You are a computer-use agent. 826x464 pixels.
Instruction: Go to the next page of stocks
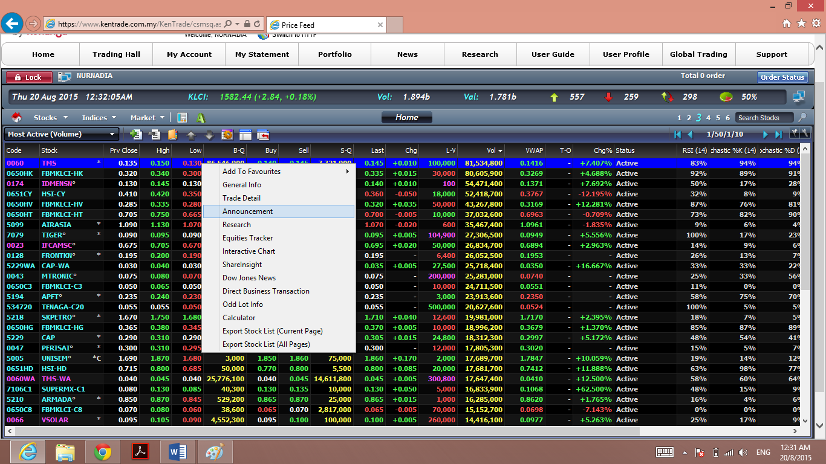766,134
